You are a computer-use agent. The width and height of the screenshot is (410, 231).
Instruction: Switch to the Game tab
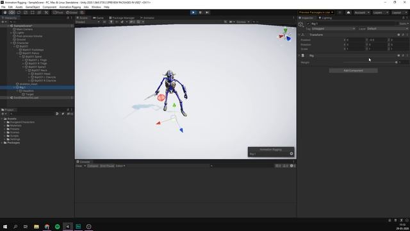[99, 18]
